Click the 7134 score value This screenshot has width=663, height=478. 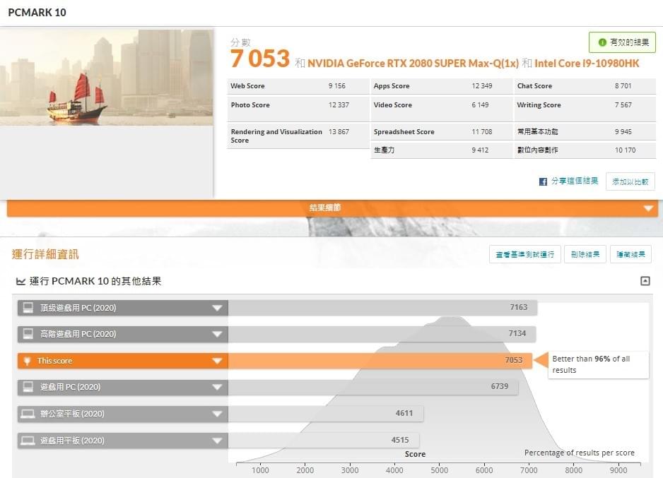point(517,333)
